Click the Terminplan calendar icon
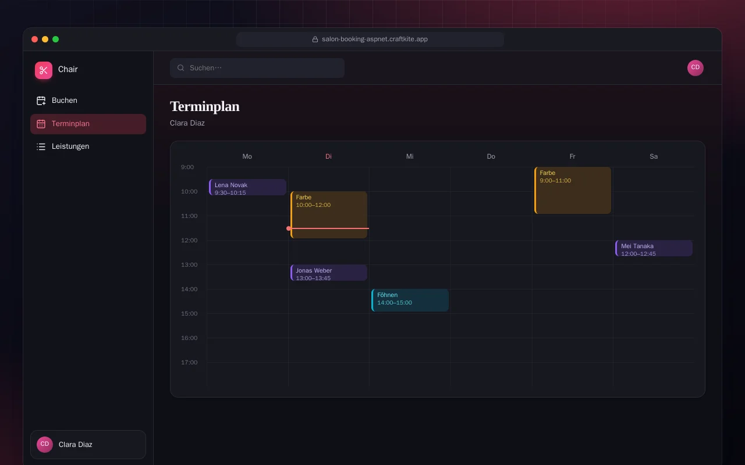Screen dimensions: 745x465 tap(41, 124)
